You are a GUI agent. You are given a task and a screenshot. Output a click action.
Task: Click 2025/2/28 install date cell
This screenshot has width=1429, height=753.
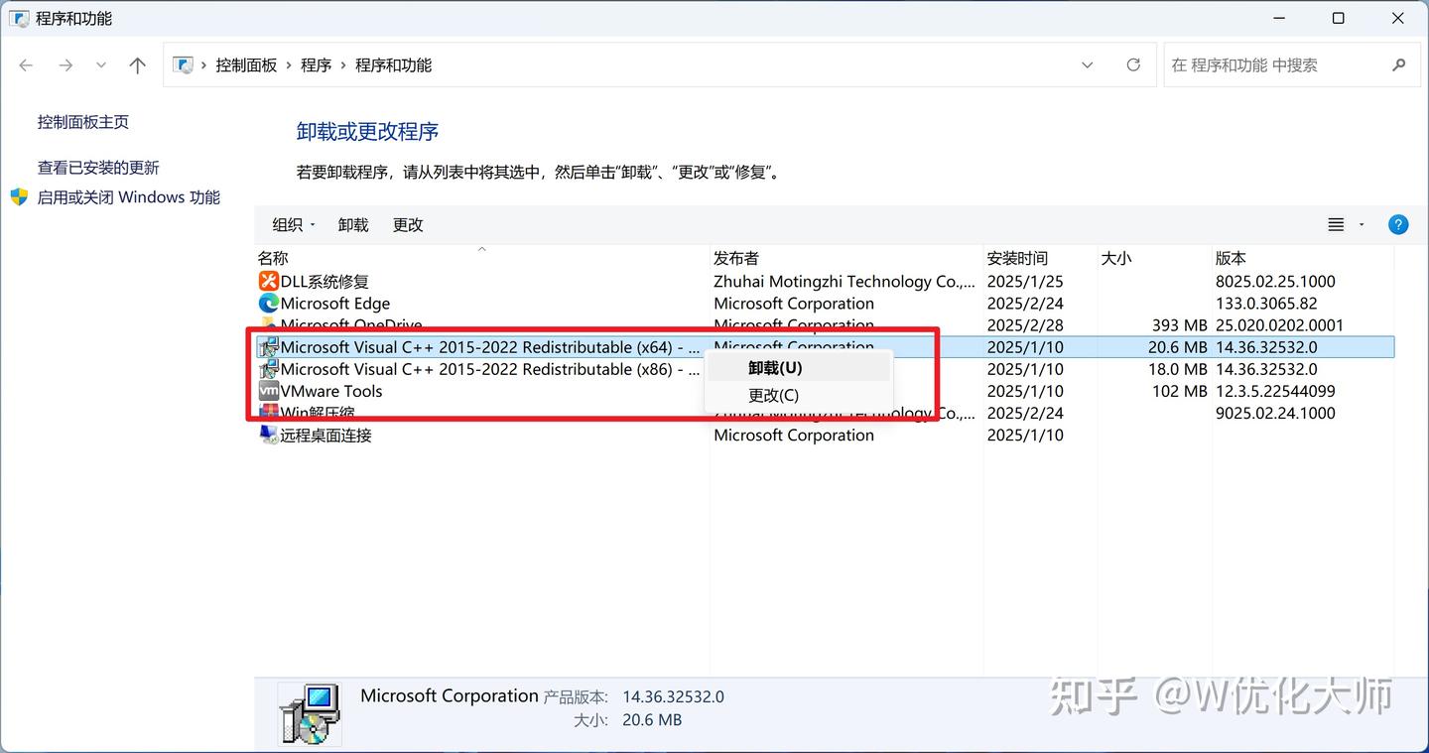[x=1025, y=325]
